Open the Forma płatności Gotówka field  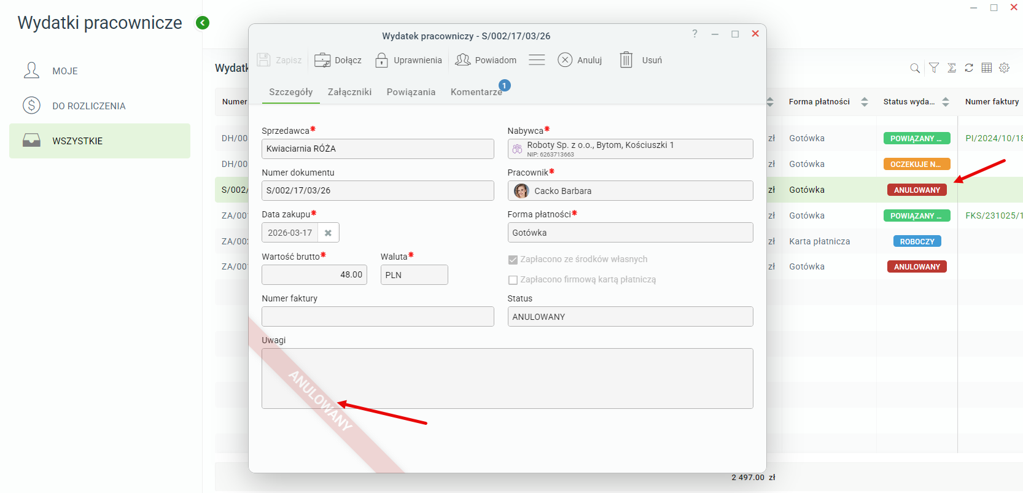pos(631,233)
